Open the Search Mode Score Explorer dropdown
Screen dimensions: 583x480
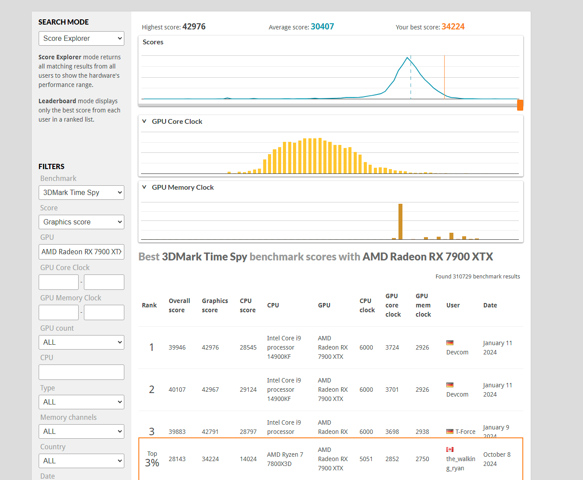click(x=81, y=39)
